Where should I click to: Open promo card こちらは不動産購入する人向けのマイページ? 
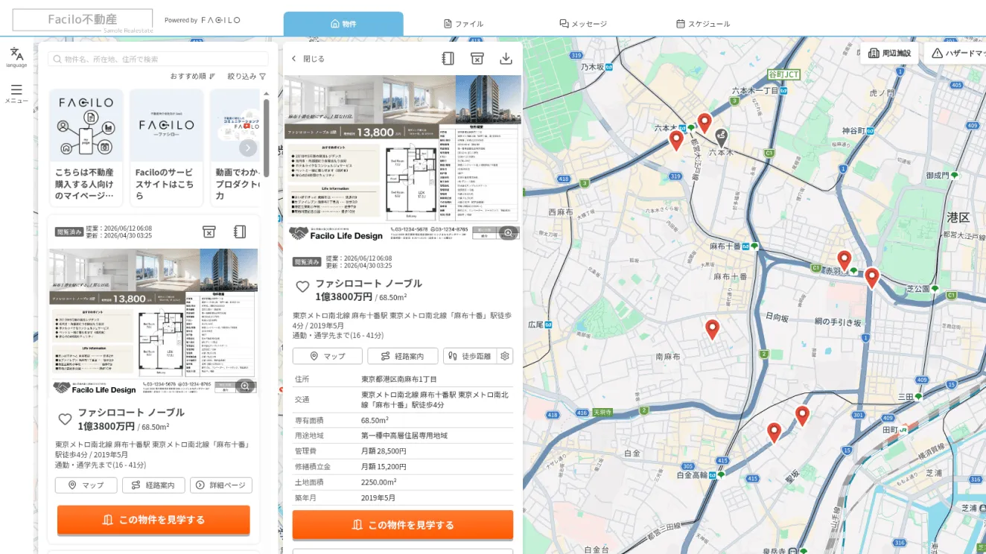pyautogui.click(x=88, y=147)
